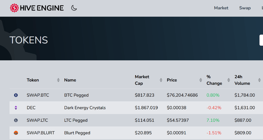263x140 pixels.
Task: Click price $0.00038
Action: click(x=177, y=108)
